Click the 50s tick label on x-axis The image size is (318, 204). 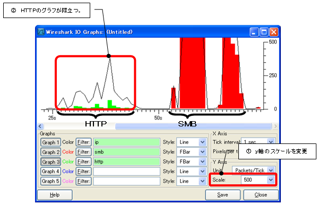pos(158,118)
